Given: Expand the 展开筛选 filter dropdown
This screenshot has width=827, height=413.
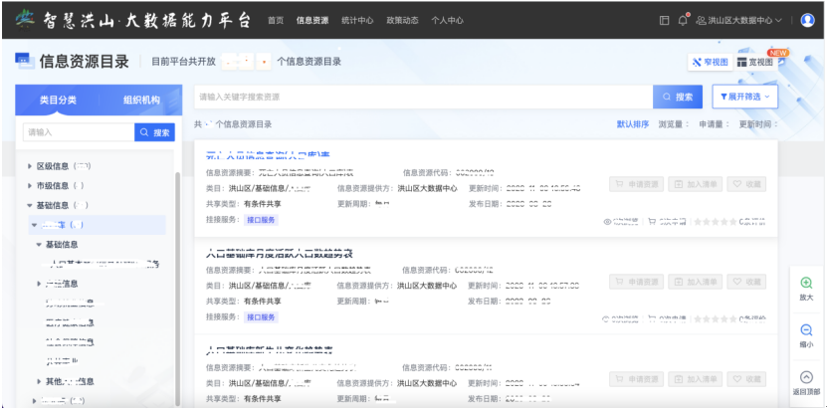Looking at the screenshot, I should (x=744, y=97).
